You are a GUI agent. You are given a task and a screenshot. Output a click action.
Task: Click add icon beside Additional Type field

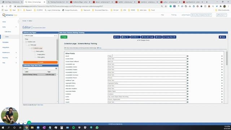click(188, 81)
